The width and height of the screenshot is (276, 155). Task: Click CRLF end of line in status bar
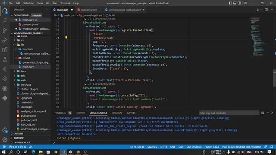[x=172, y=147]
